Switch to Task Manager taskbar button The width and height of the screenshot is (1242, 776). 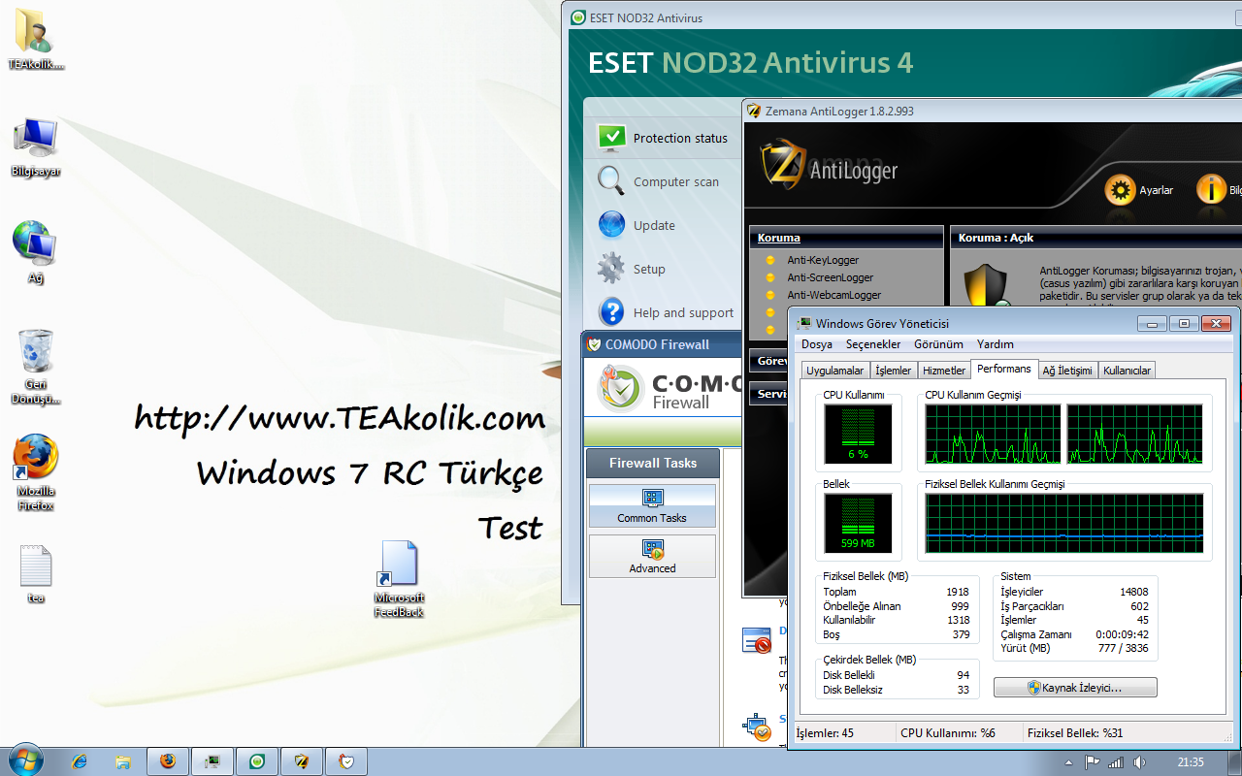pos(212,761)
